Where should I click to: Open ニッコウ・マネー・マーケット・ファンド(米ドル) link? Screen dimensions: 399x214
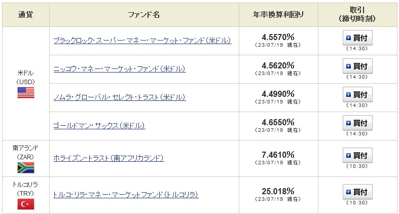tap(120, 69)
